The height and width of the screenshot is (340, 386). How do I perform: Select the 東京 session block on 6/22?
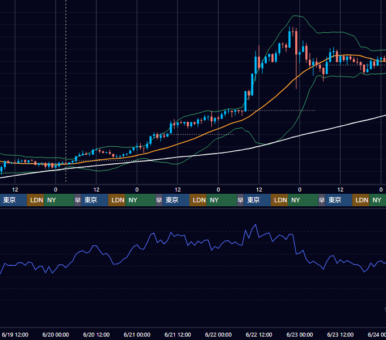coord(257,200)
